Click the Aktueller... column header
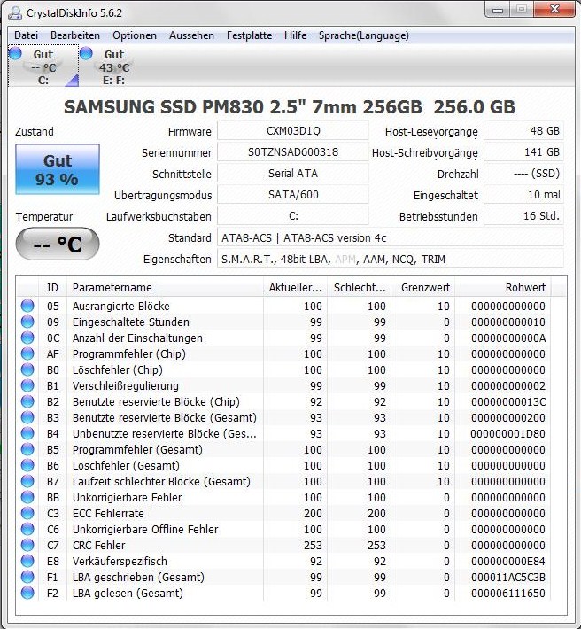Viewport: 581px width, 629px height. click(295, 287)
